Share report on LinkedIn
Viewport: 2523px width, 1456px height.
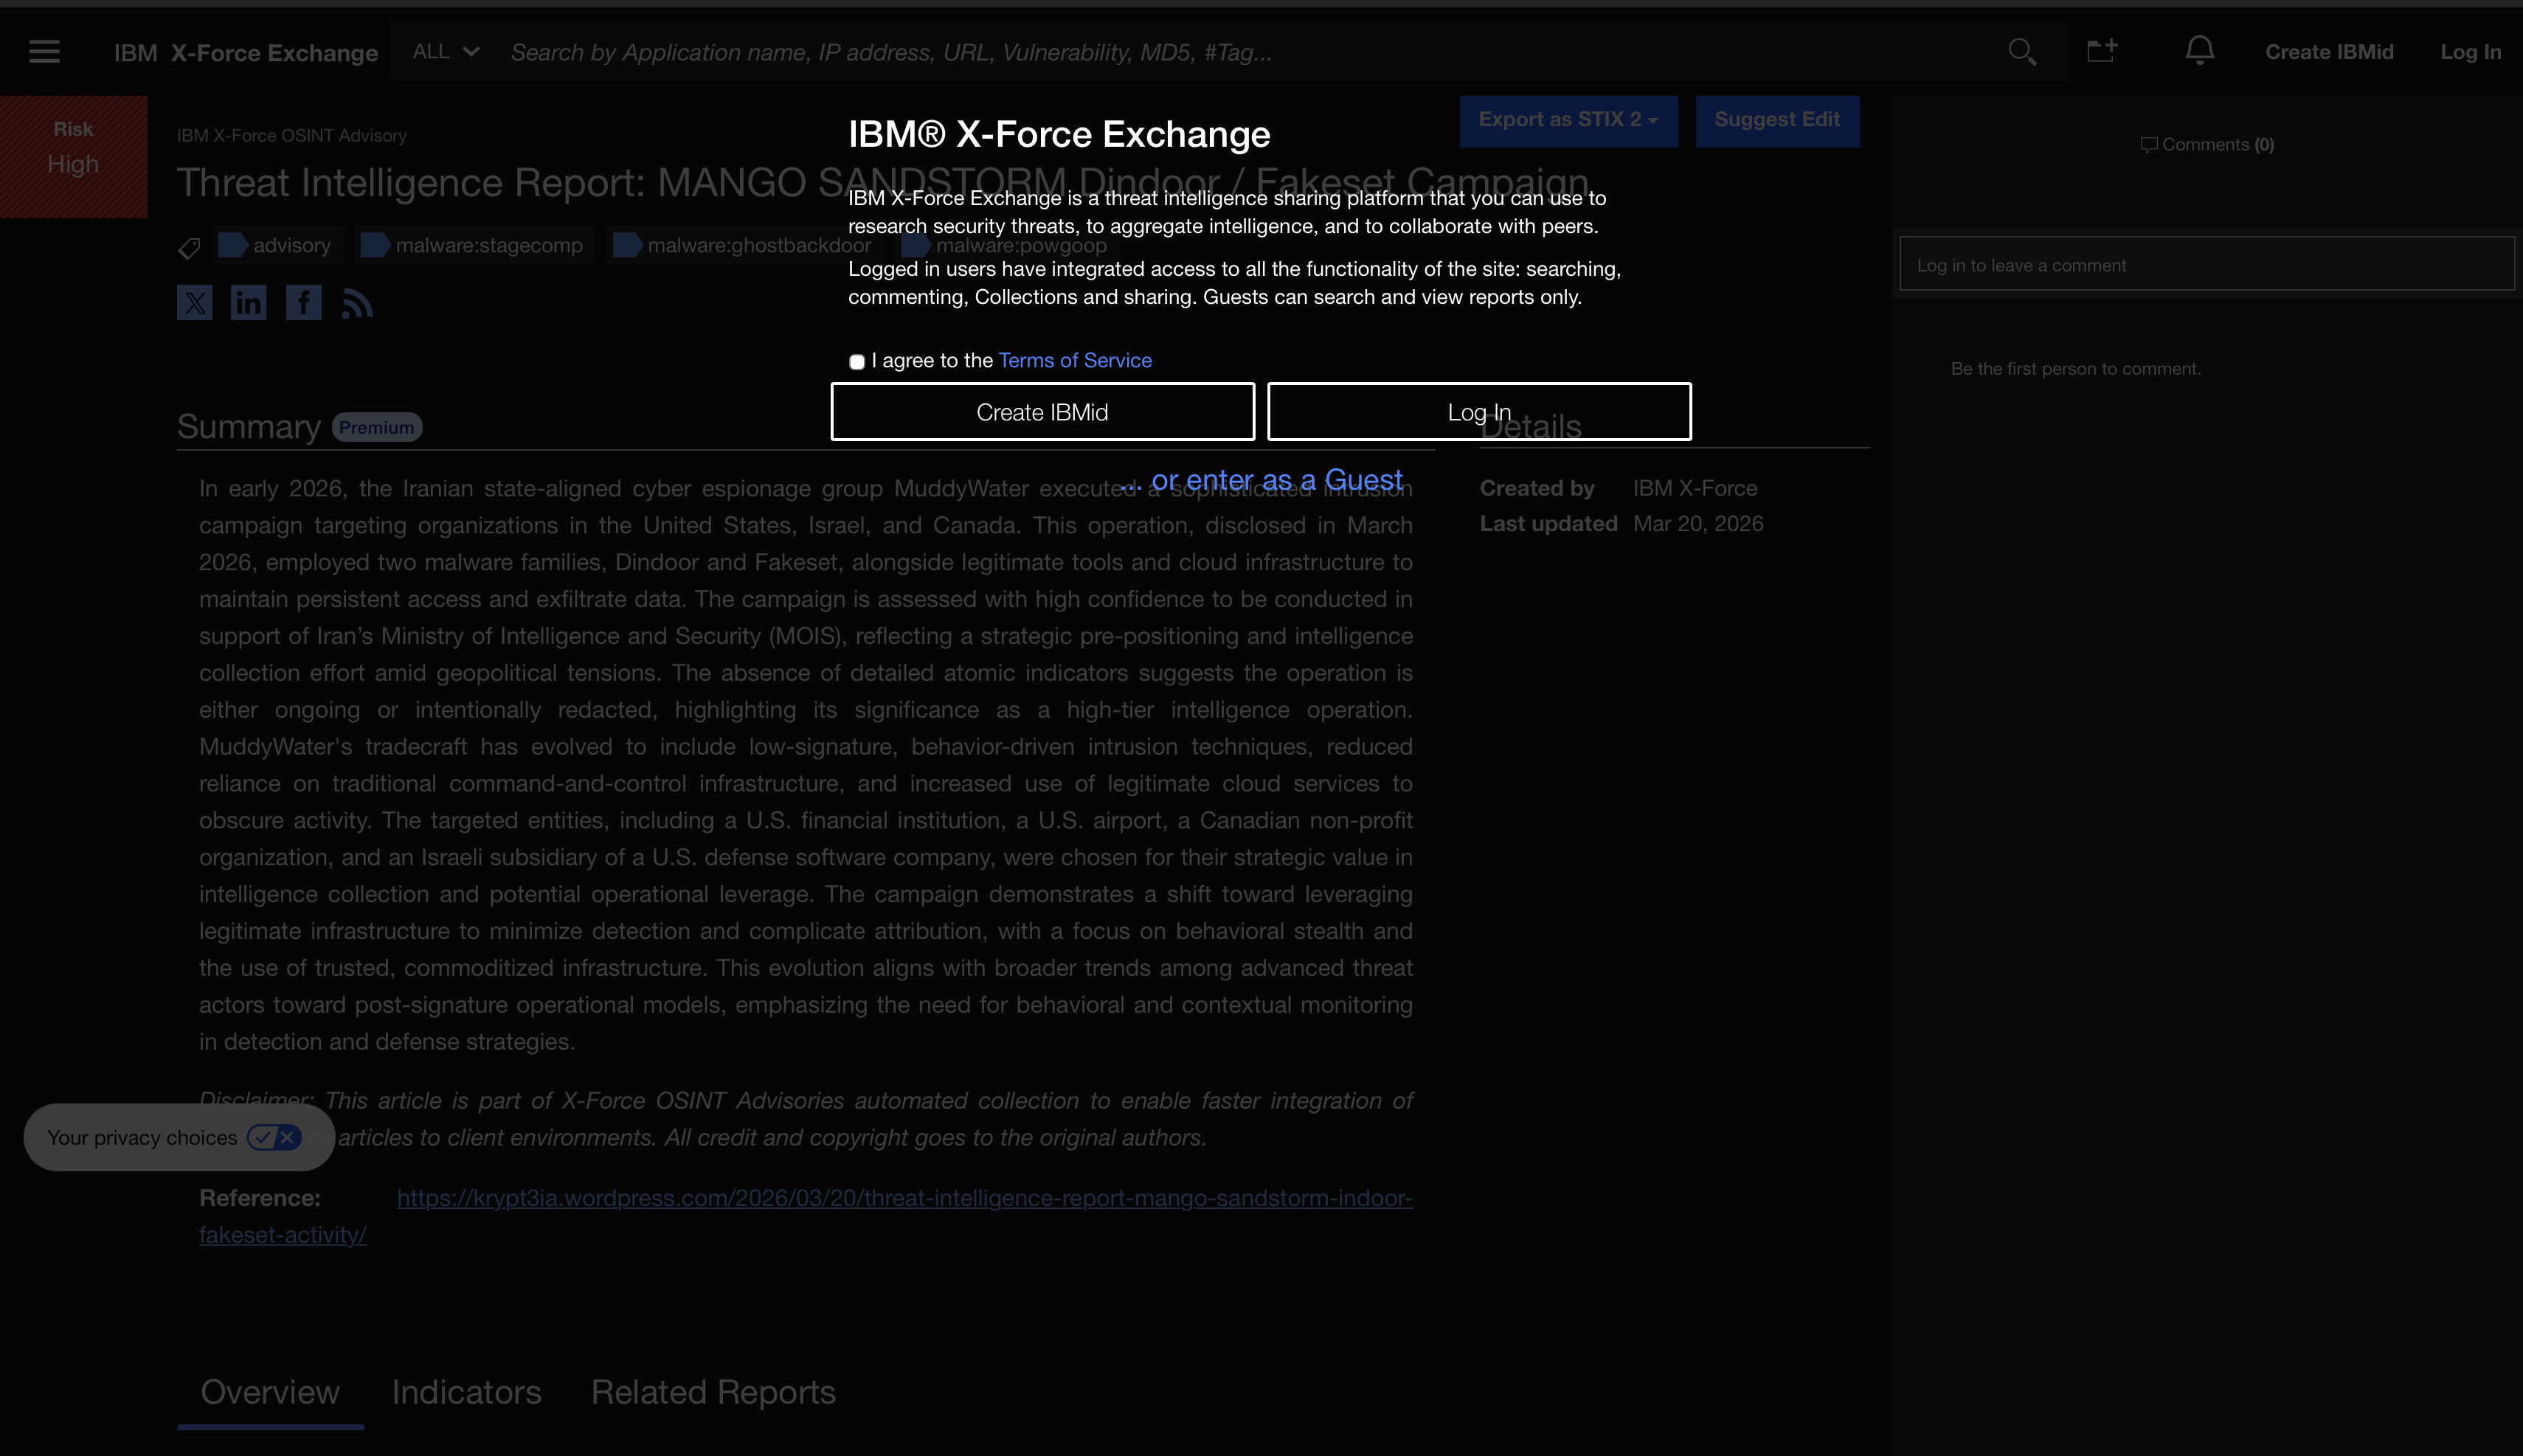(x=248, y=302)
